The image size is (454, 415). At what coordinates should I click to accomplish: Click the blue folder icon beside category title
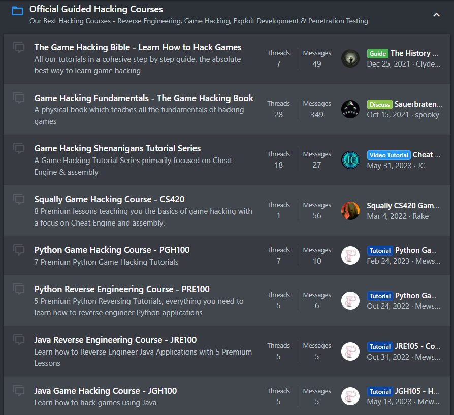tap(17, 11)
